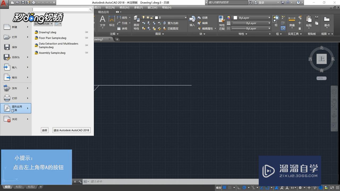Choose Save As (另存为) in application menu
Screen dimensions: 340x191
point(16,57)
